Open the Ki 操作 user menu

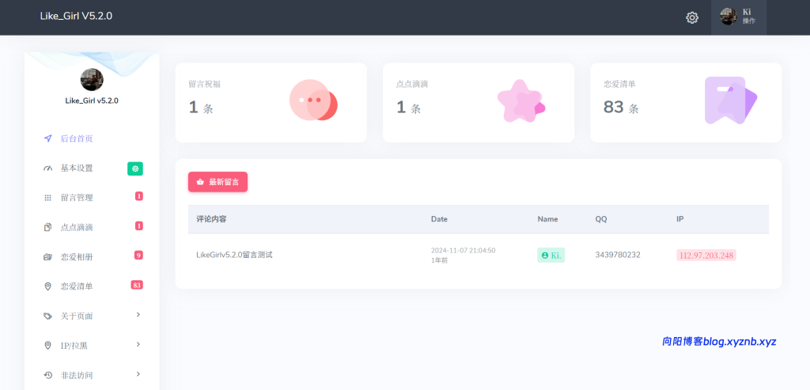point(738,17)
